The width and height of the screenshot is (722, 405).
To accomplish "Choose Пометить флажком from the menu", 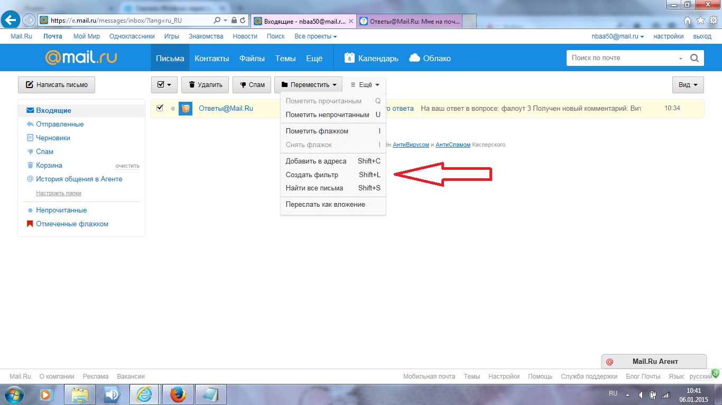I will (x=333, y=131).
